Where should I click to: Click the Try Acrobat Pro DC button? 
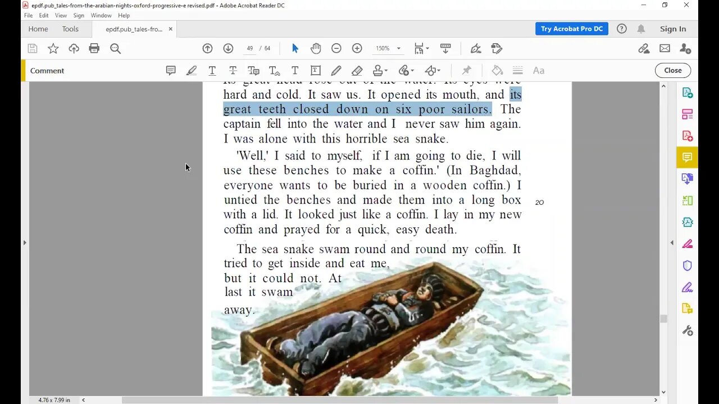pyautogui.click(x=572, y=29)
